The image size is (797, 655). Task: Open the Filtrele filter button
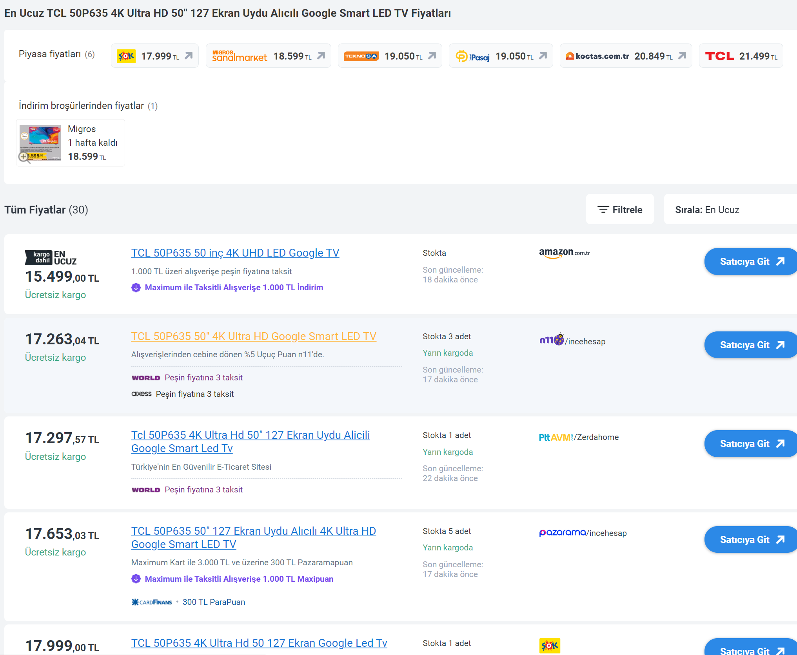(620, 210)
